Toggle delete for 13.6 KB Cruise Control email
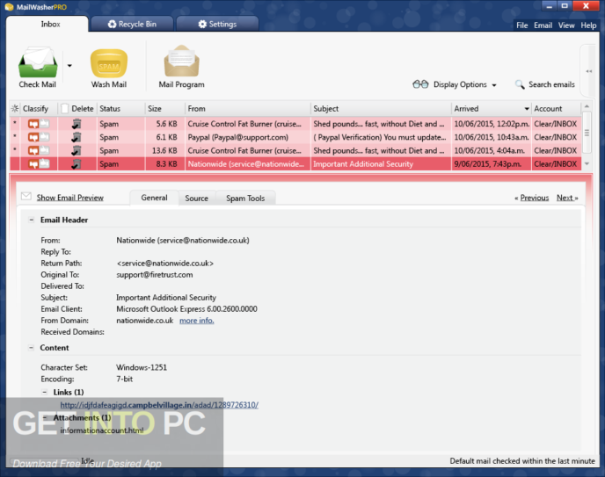Image resolution: width=605 pixels, height=477 pixels. pos(77,150)
